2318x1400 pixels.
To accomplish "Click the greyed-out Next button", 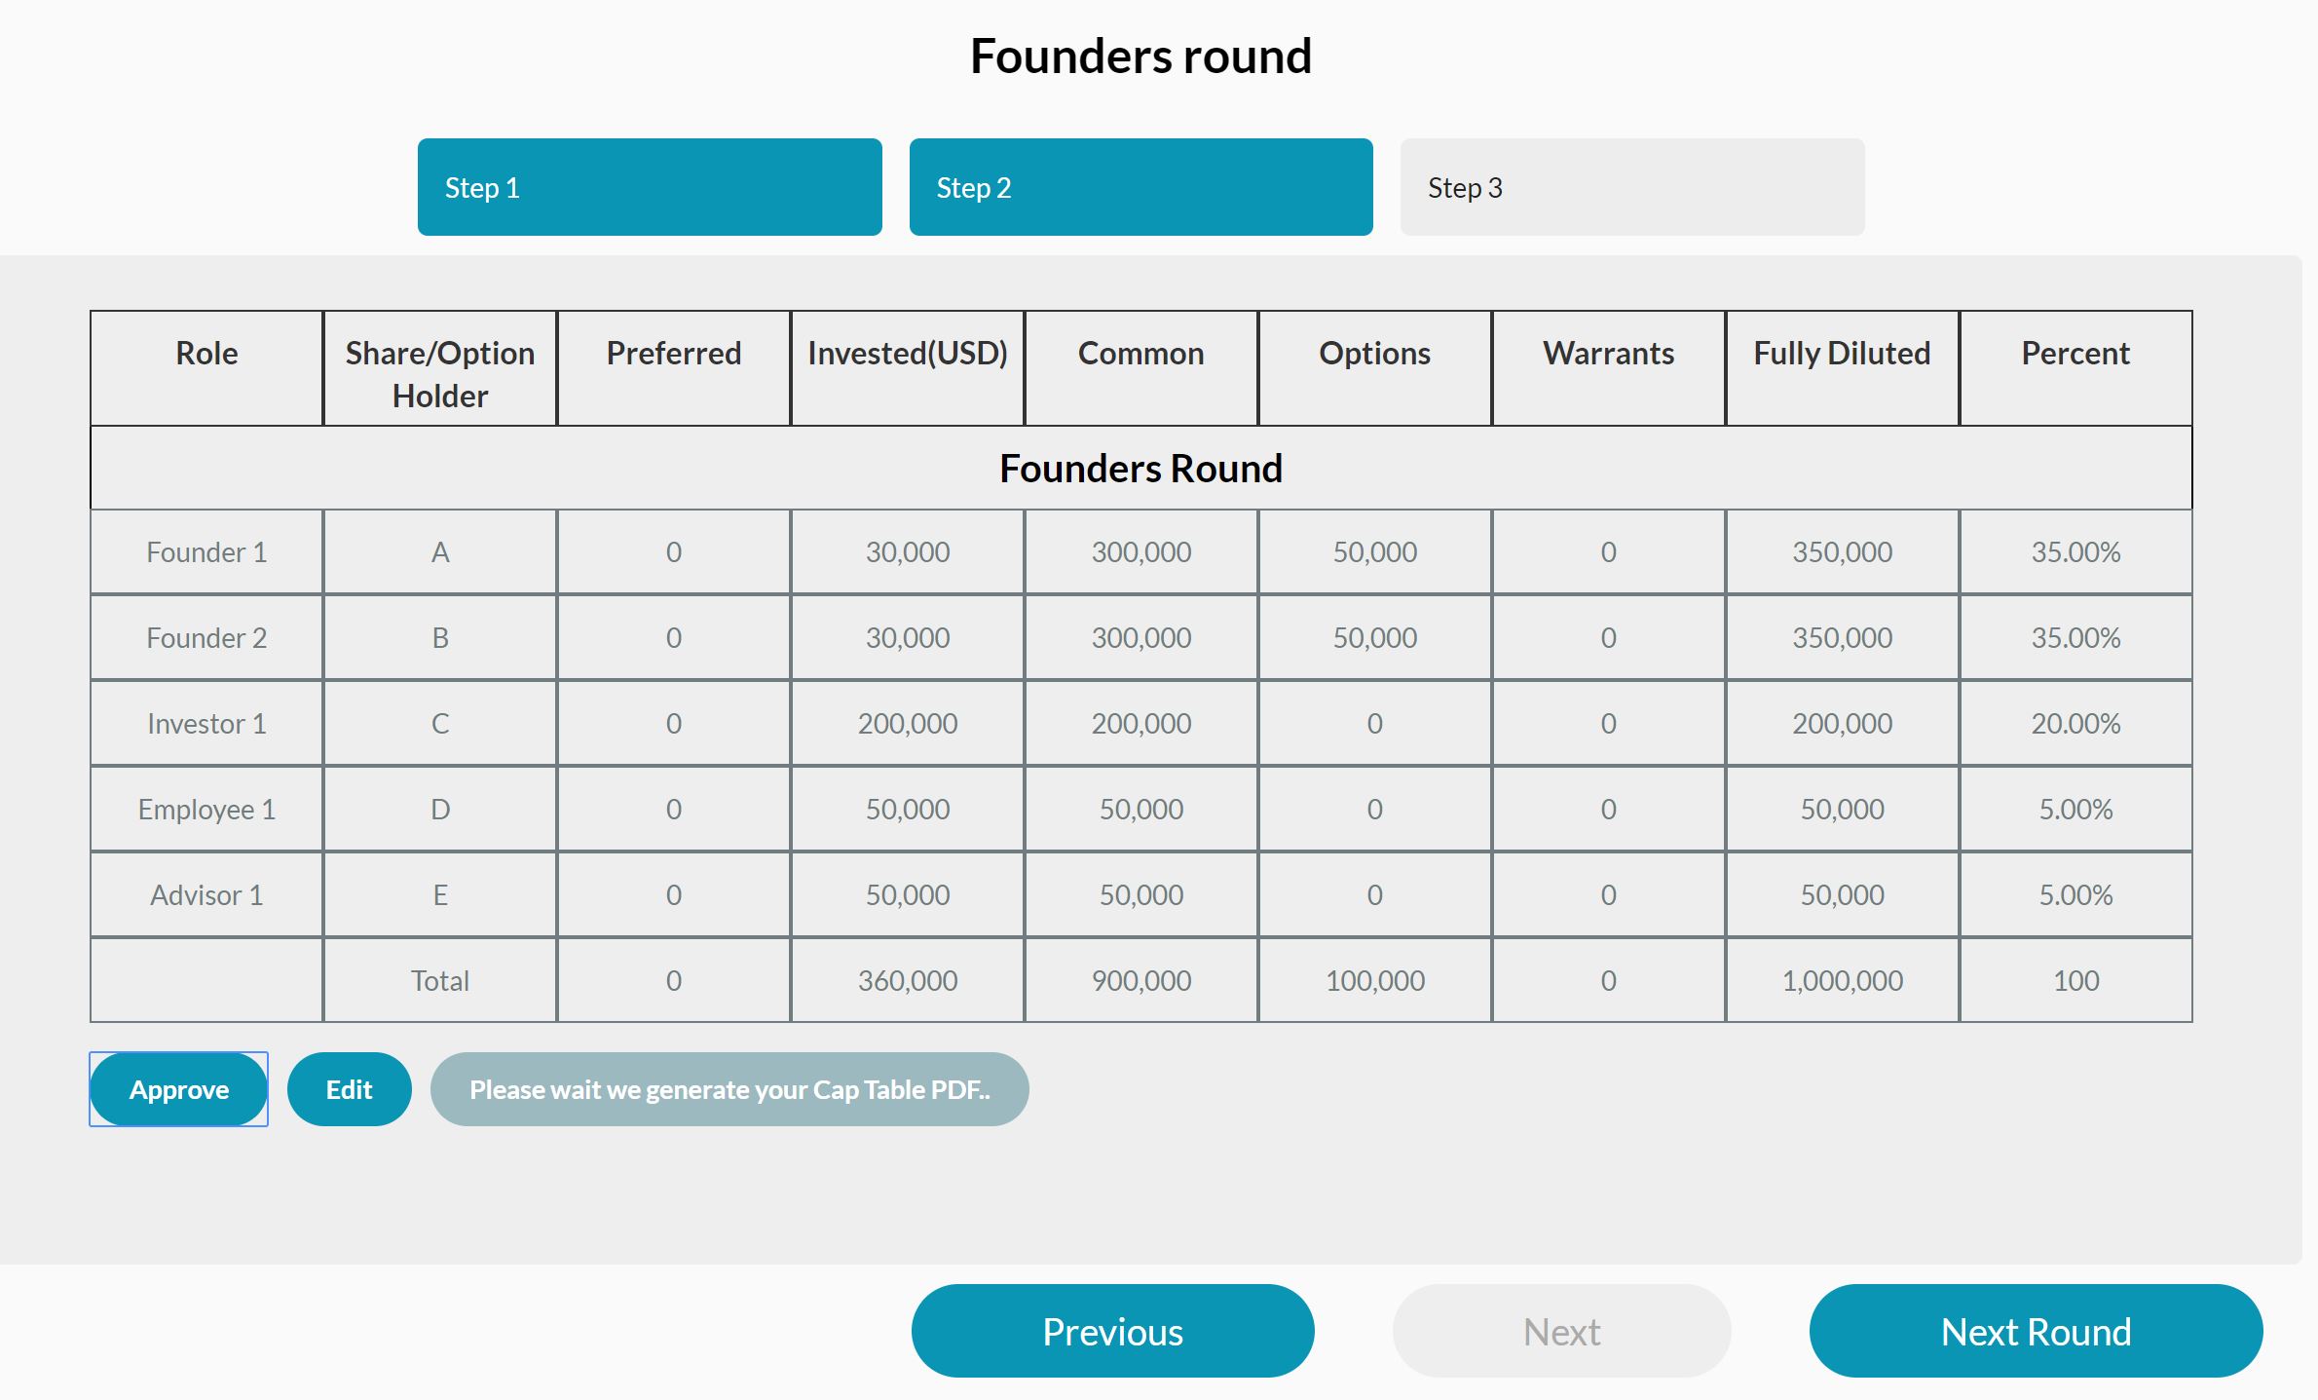I will (x=1561, y=1331).
